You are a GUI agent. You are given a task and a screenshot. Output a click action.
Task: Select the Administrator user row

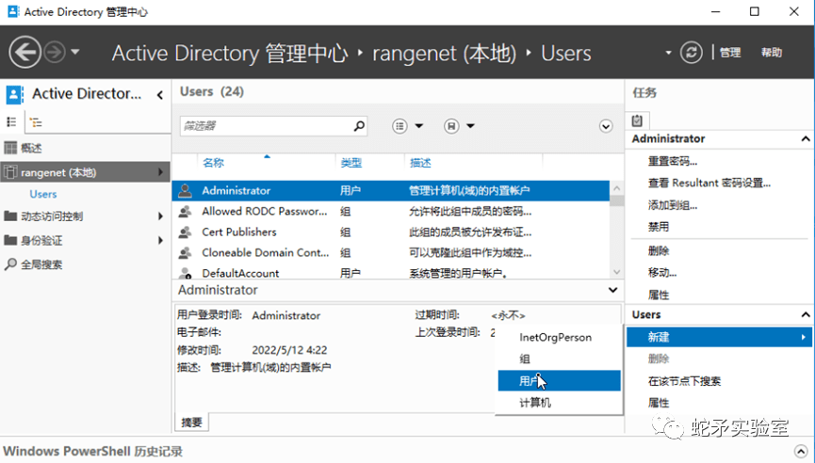click(390, 190)
